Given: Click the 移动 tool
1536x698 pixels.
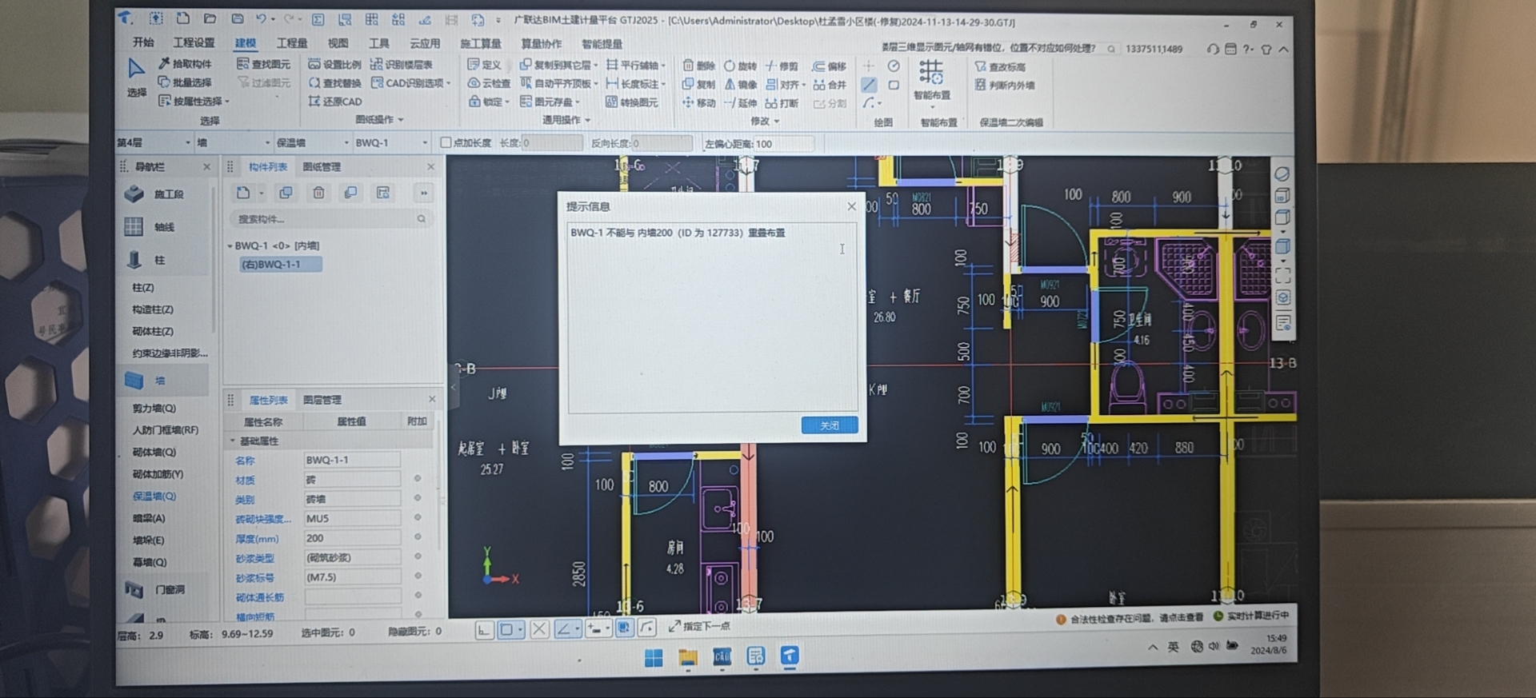Looking at the screenshot, I should pos(699,102).
